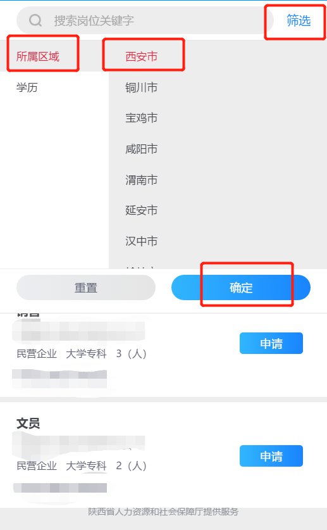Pick 汉中市 as the region
This screenshot has height=530, width=327.
pyautogui.click(x=142, y=241)
